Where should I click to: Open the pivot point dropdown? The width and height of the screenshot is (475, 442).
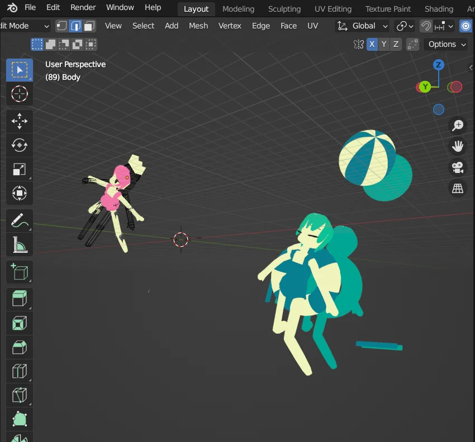pyautogui.click(x=405, y=26)
